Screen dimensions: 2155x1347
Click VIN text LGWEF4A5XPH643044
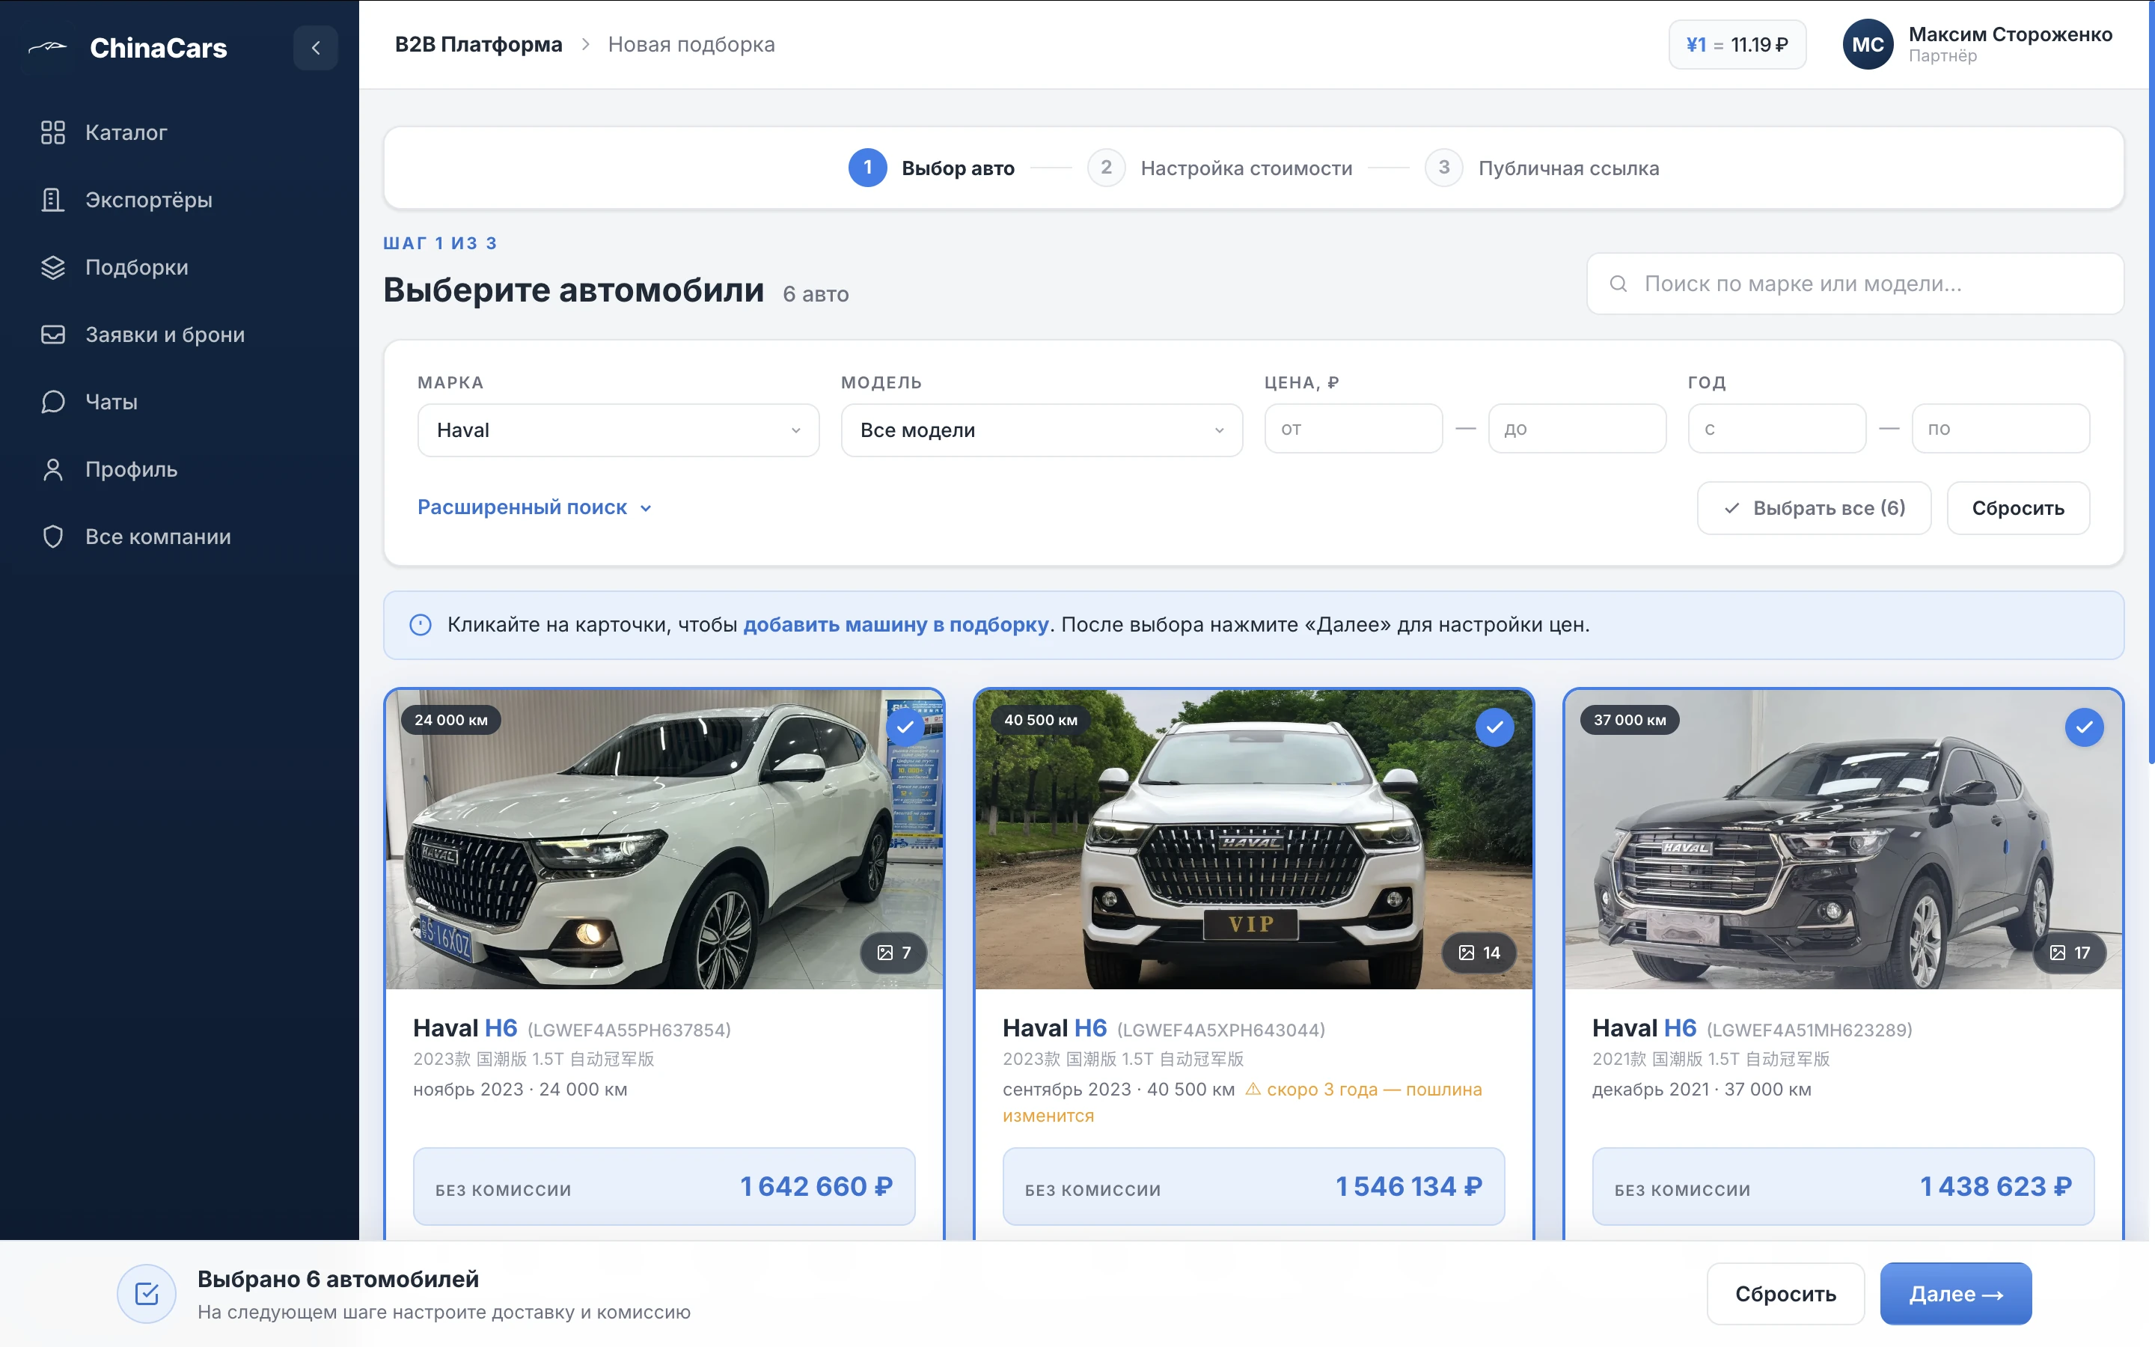[1221, 1030]
